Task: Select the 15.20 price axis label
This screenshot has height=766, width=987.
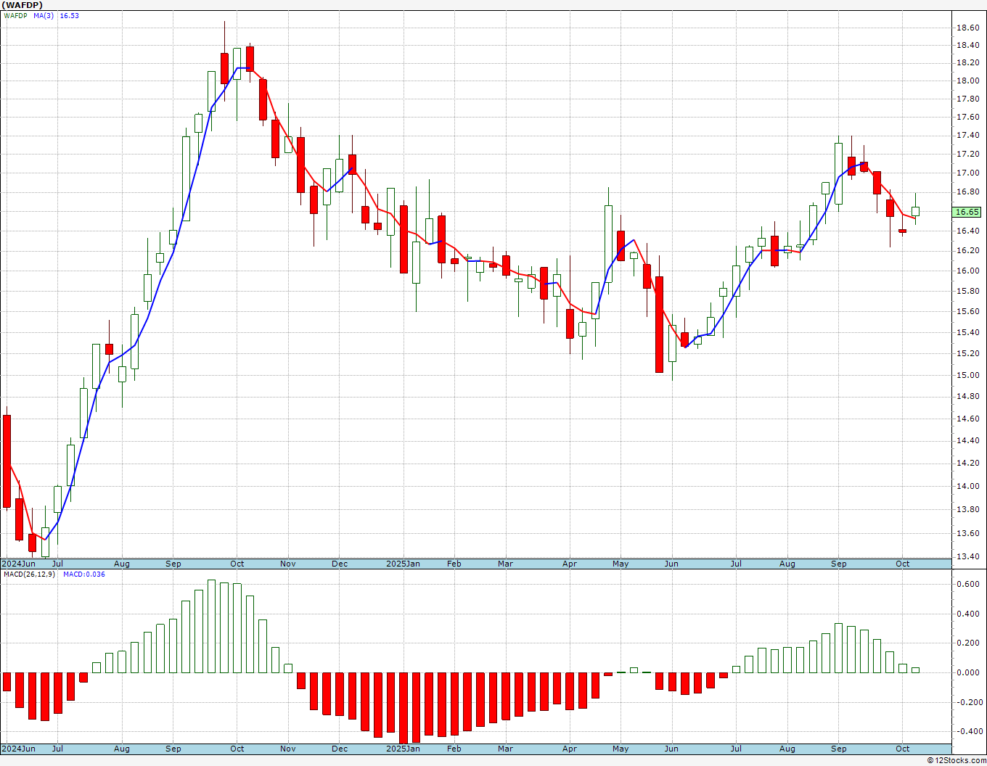Action: [x=967, y=353]
